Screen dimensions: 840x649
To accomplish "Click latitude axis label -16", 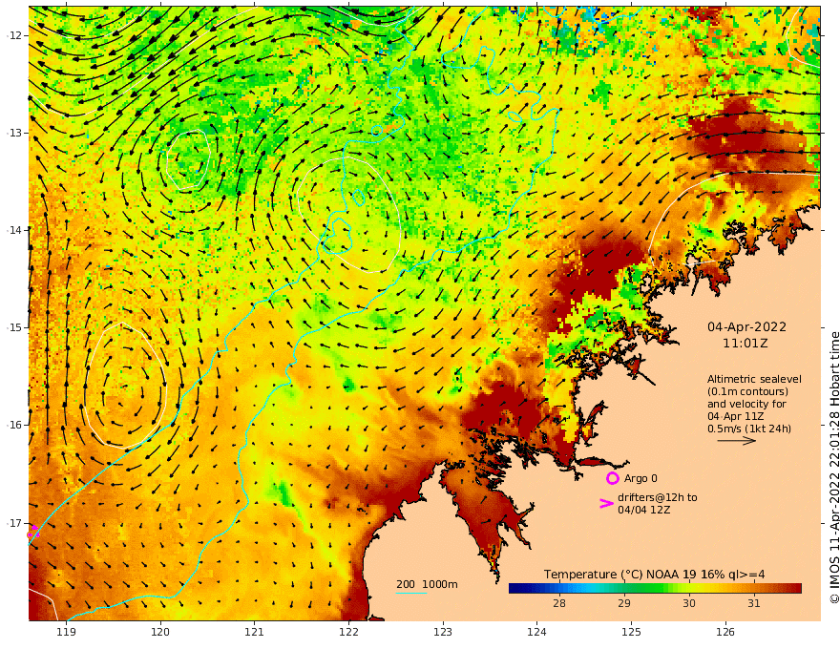I will point(14,425).
